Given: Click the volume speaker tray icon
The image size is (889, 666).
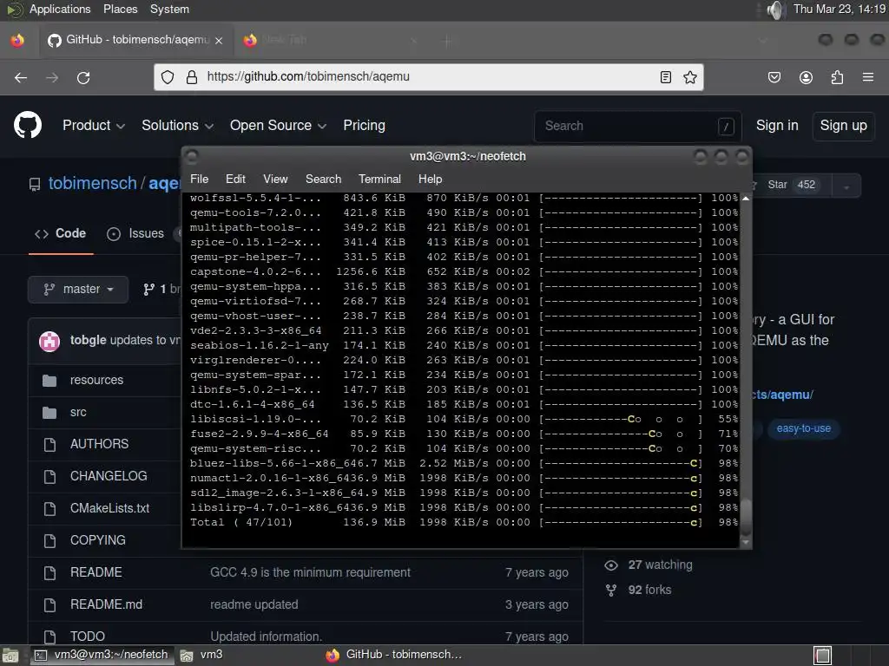Looking at the screenshot, I should click(774, 10).
